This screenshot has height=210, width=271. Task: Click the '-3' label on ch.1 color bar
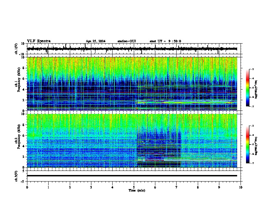click(252, 69)
